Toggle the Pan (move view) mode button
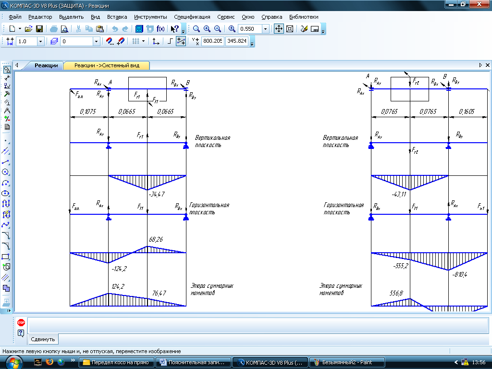Screen dimensions: 492x369 [x=279, y=29]
